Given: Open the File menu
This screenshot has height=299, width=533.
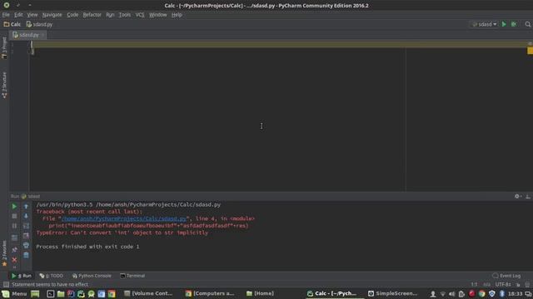Looking at the screenshot, I should pyautogui.click(x=6, y=15).
